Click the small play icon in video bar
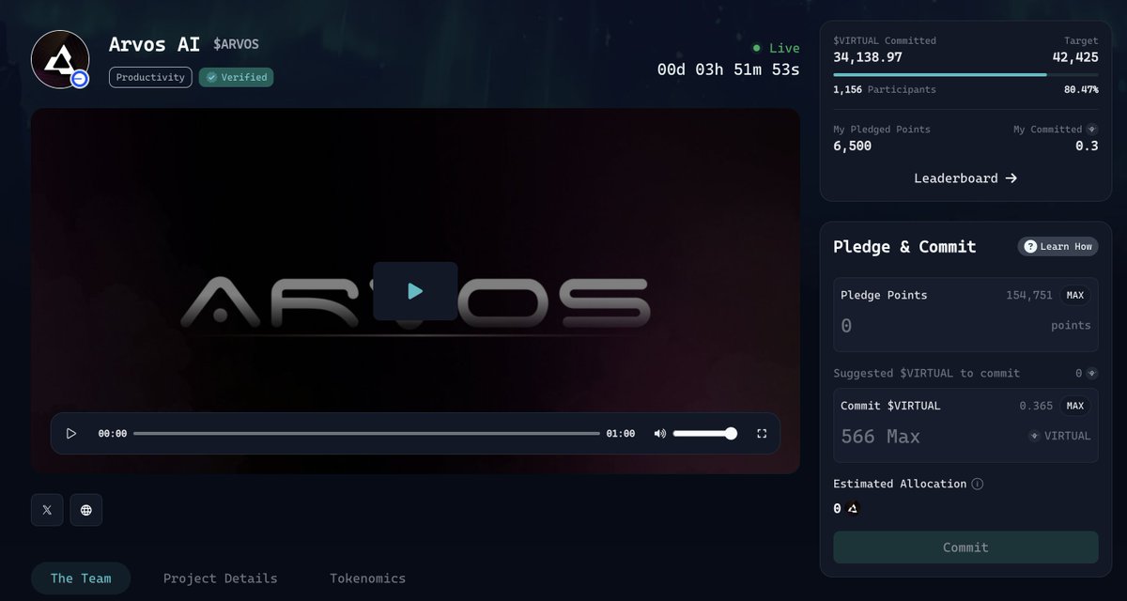 71,434
